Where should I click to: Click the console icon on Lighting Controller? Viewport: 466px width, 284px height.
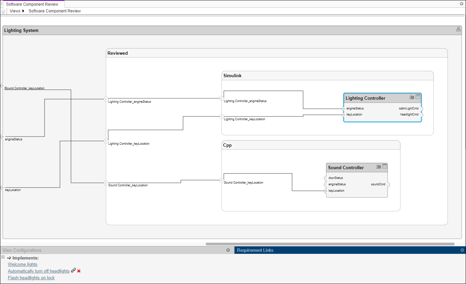[418, 97]
